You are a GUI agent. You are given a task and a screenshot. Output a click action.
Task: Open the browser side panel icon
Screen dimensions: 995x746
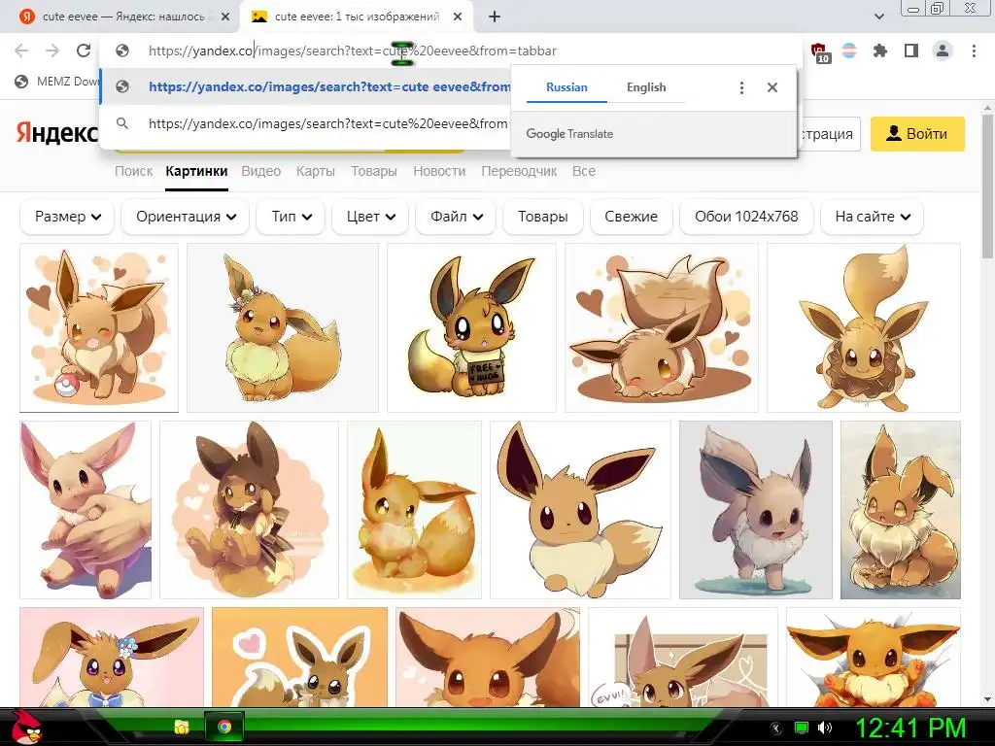911,51
